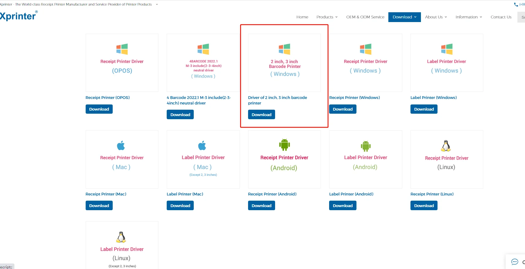This screenshot has height=269, width=525.
Task: Click the Windows logo on the OPOS driver card
Action: point(122,49)
